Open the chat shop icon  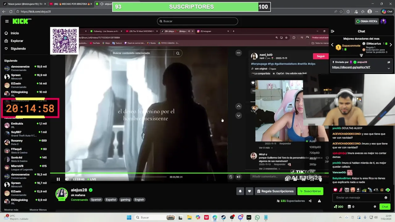pos(349,207)
